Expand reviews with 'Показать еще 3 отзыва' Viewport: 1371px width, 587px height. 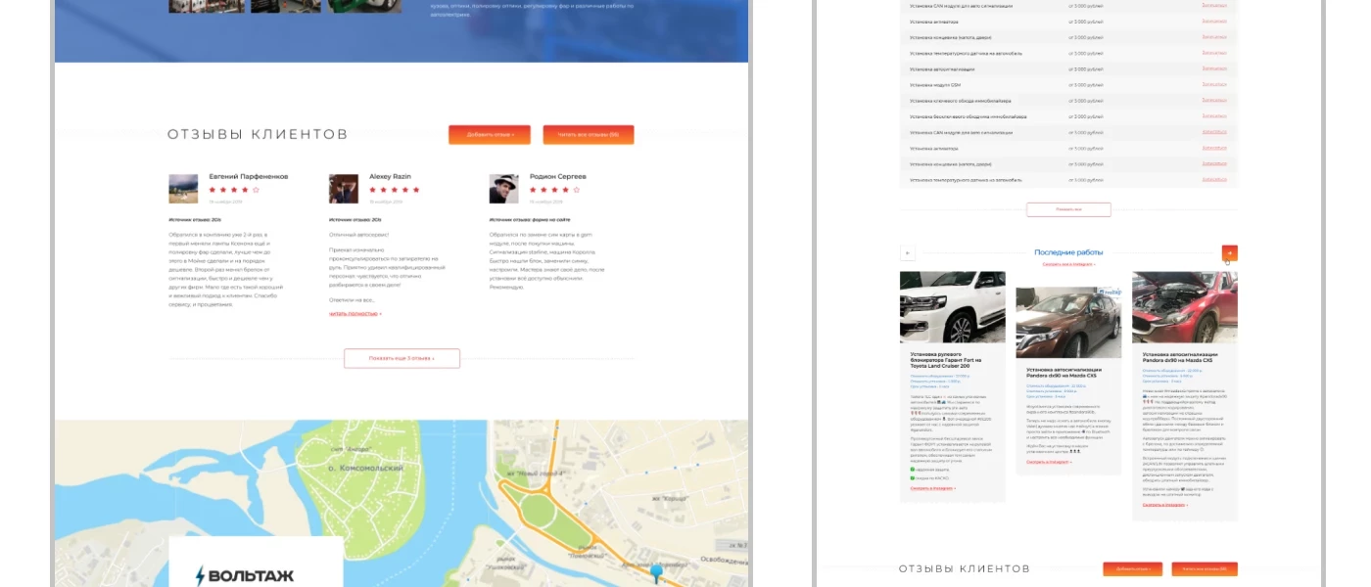402,359
